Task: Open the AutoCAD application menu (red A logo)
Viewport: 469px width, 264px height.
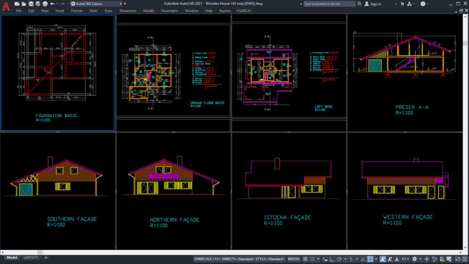Action: 6,6
